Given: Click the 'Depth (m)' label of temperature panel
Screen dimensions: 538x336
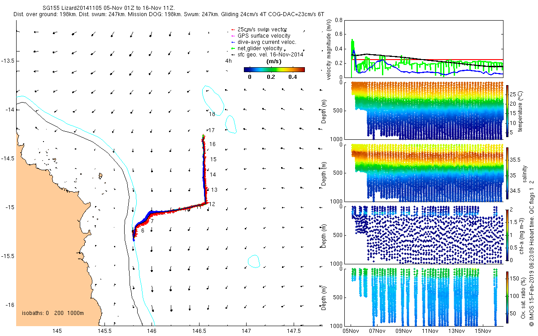Looking at the screenshot, I should (x=324, y=111).
